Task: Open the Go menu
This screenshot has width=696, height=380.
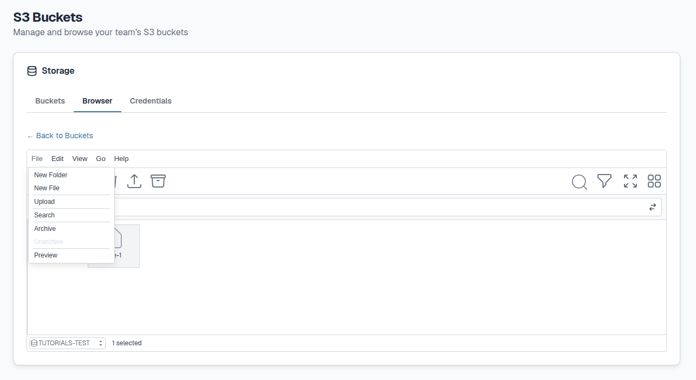Action: pos(101,159)
